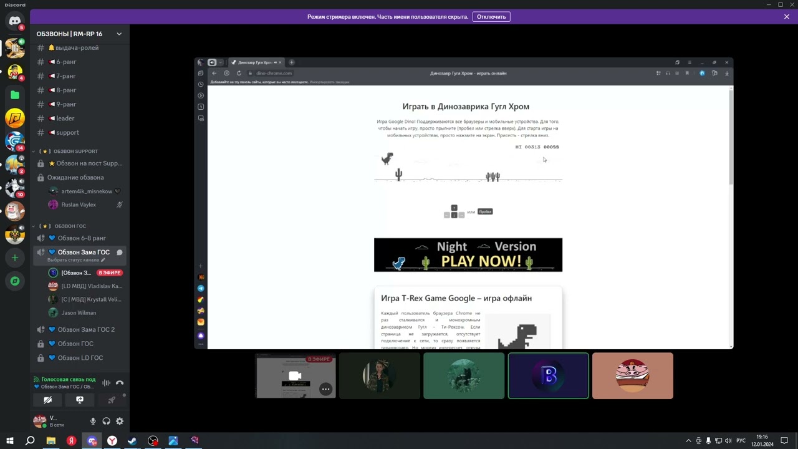Select [C | МВД] Krystall Veli... in voice list
Screen dimensions: 798x449
pyautogui.click(x=85, y=299)
